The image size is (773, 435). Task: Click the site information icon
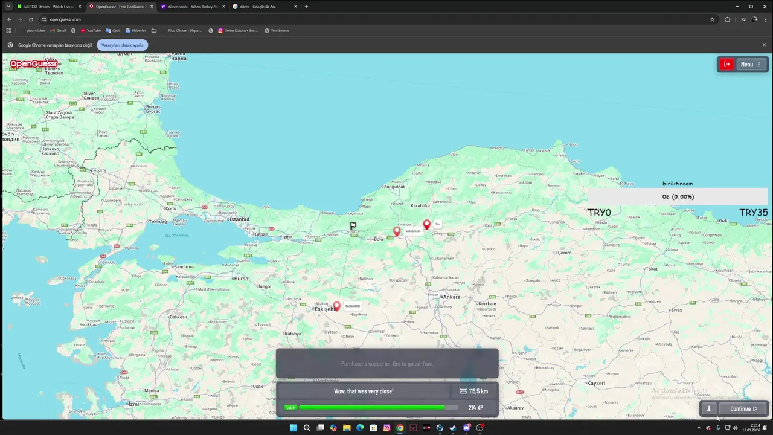tap(43, 19)
